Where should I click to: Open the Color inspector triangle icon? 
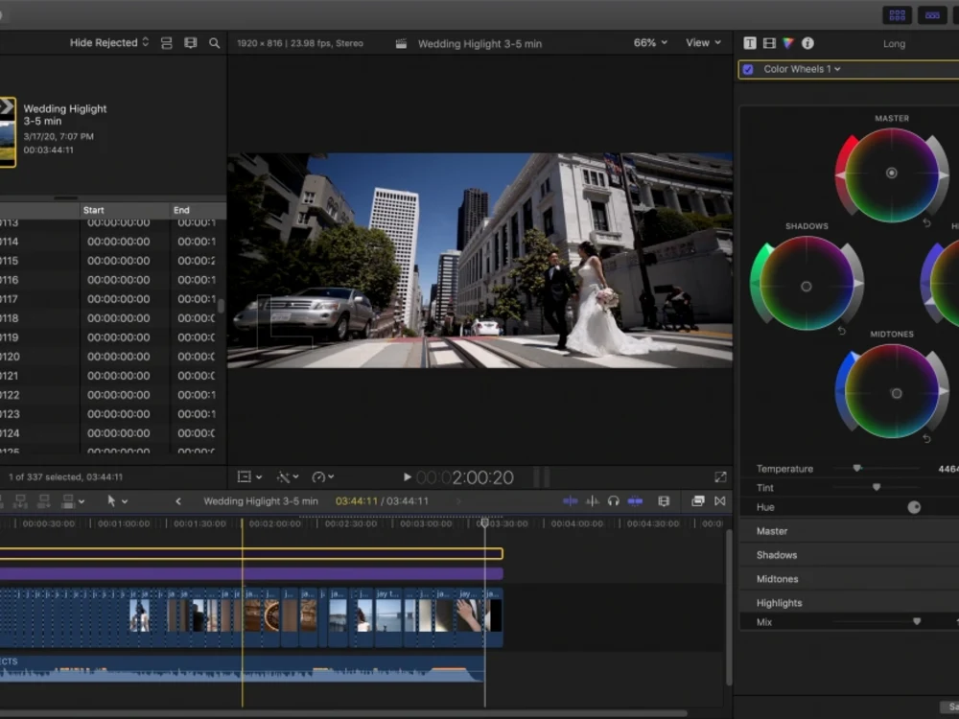click(787, 43)
